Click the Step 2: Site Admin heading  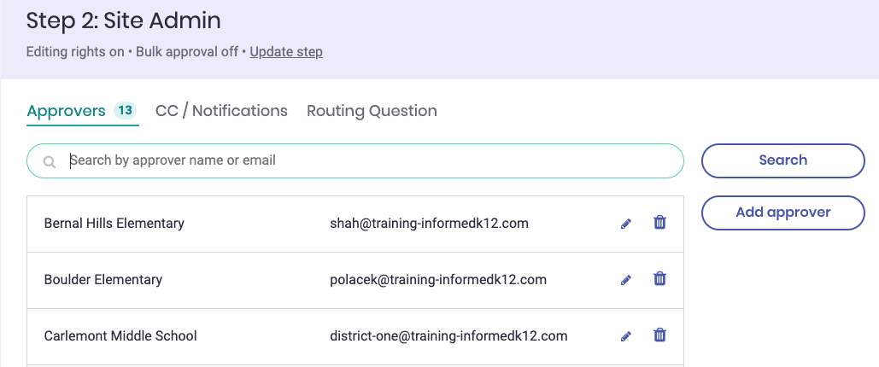coord(123,21)
